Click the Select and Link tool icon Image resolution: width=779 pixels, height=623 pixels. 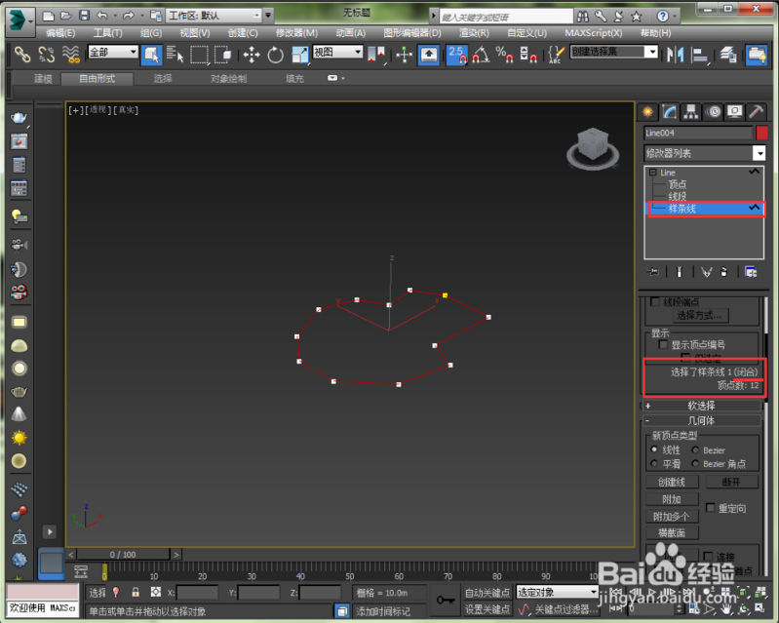22,55
